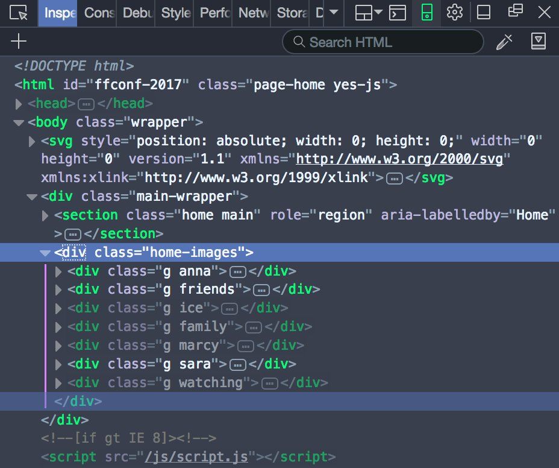Expand the head element node

19,104
